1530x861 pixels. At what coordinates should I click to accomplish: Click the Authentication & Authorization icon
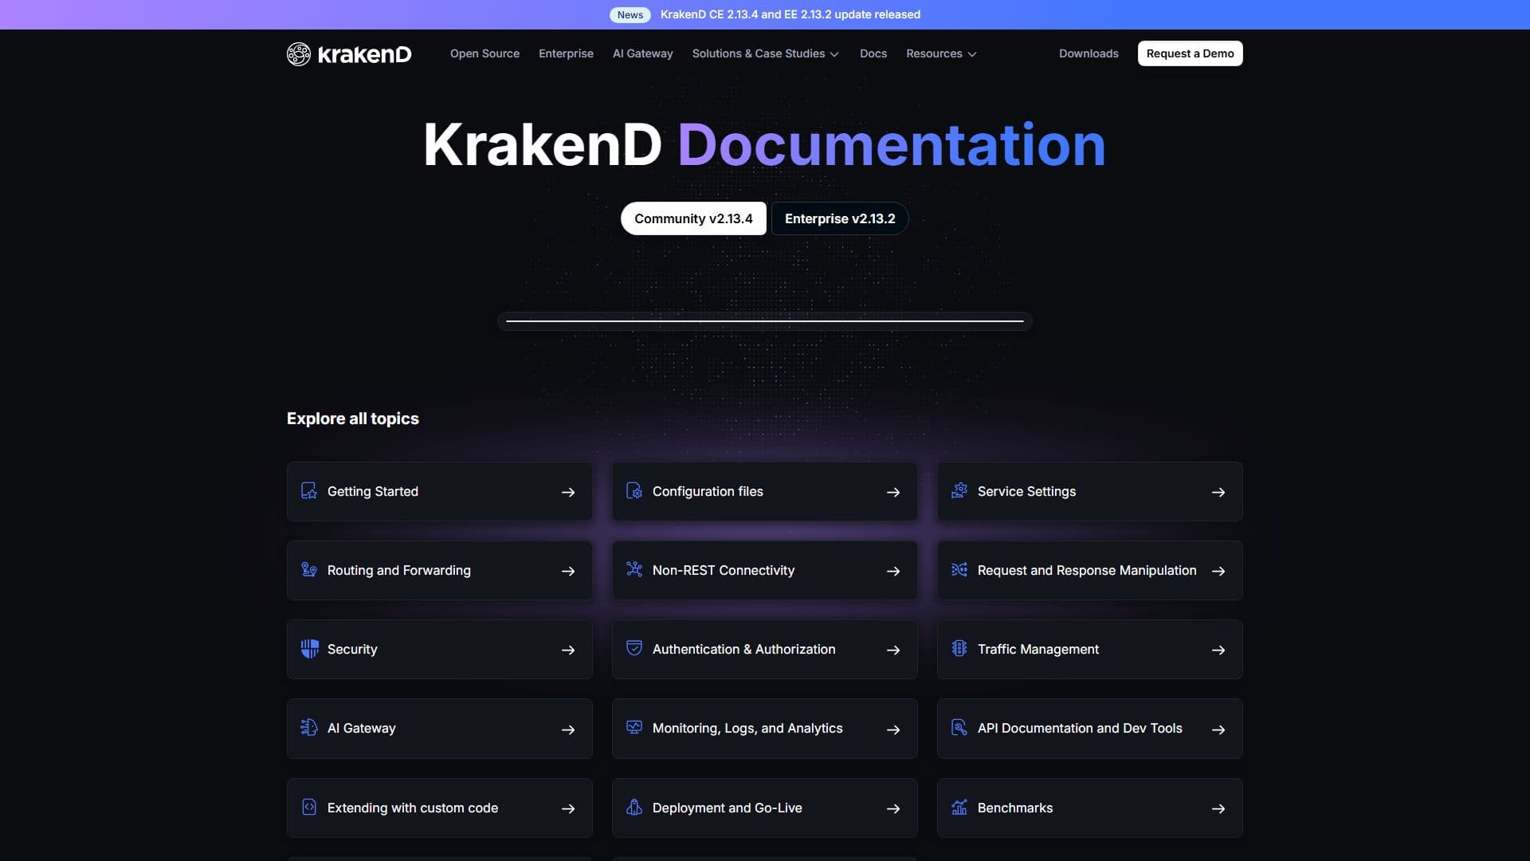(634, 649)
